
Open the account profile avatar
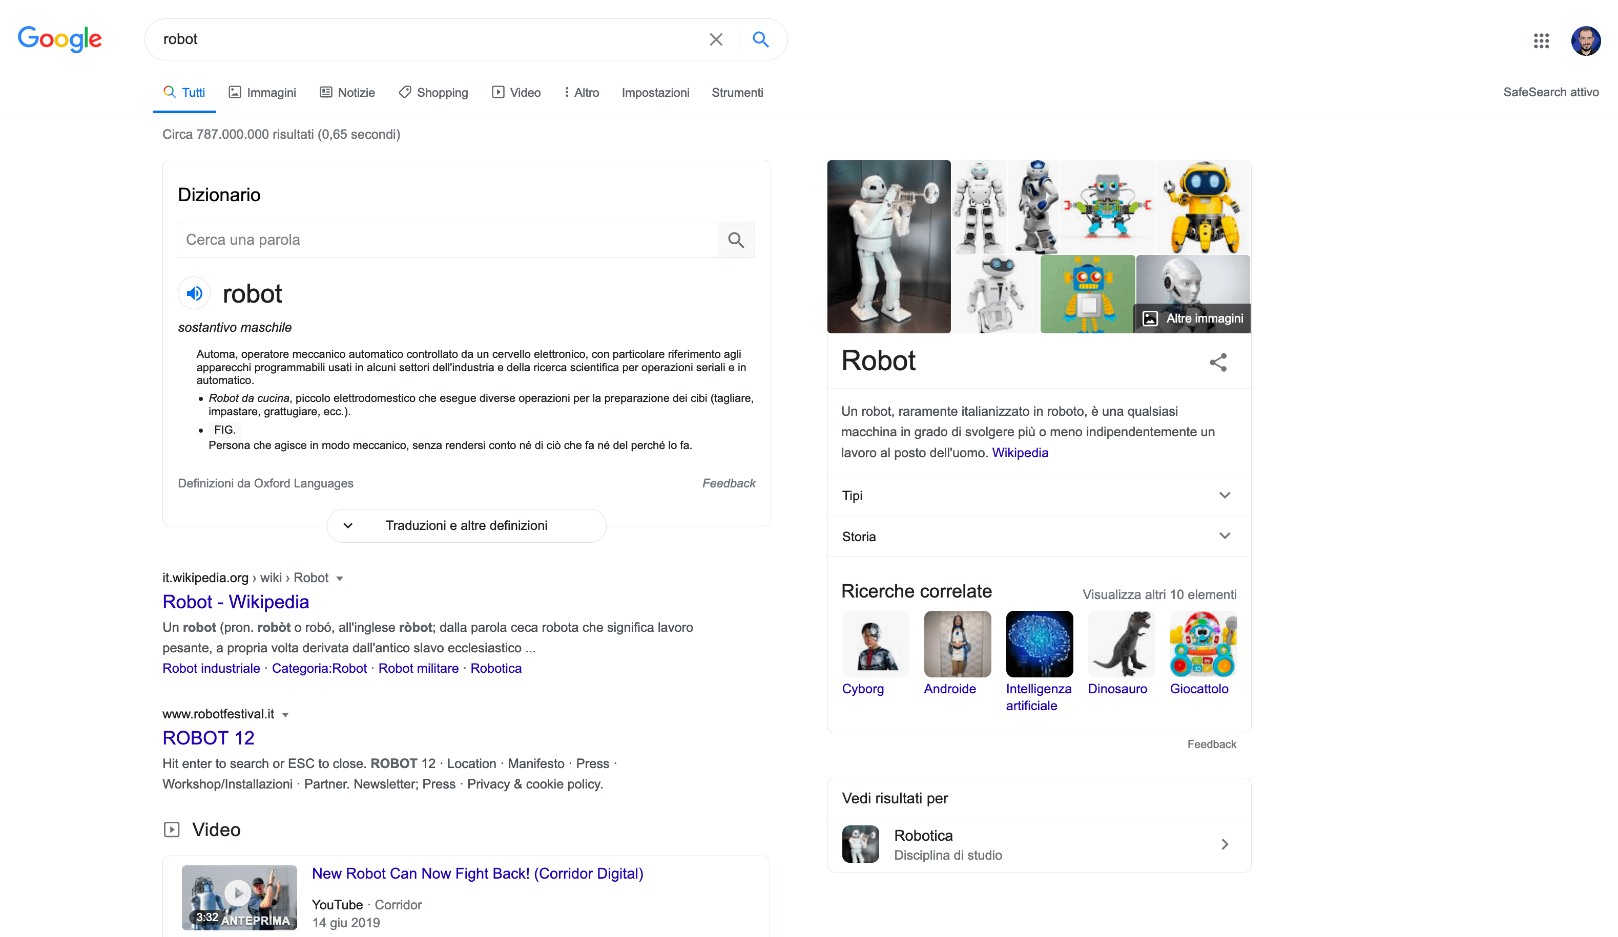1585,40
